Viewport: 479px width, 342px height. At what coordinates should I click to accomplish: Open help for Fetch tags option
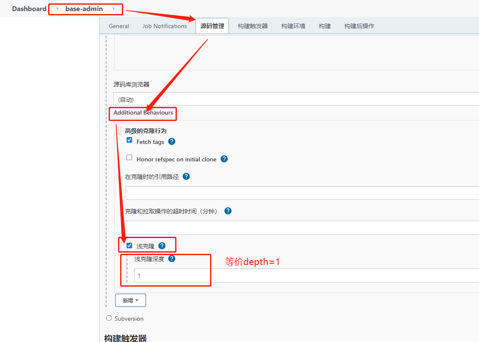pos(171,141)
